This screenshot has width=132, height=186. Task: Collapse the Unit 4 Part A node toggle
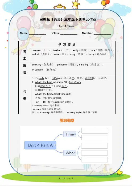(55, 145)
